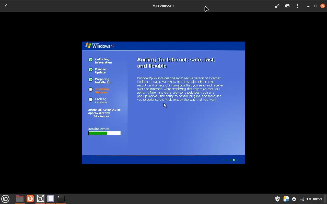The height and width of the screenshot is (204, 327).
Task: Enter fullscreen mode for the VM display
Action: 277,6
